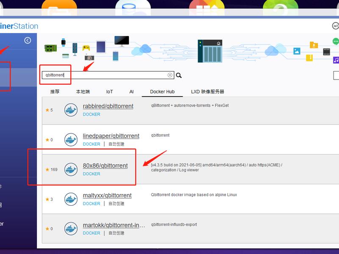The image size is (339, 254).
Task: Click DOCKER label under rabbired/qbittorrent
Action: [92, 114]
